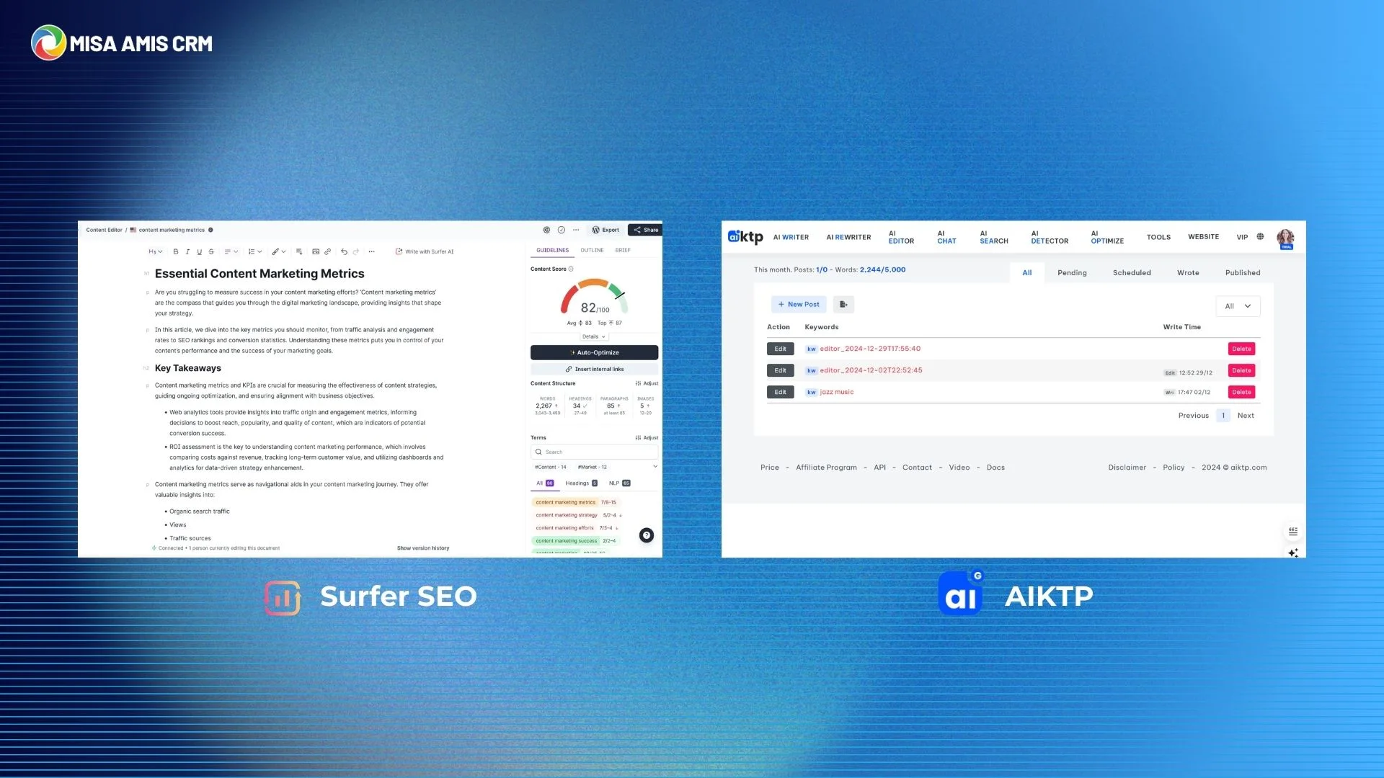Click Write with Surfer AI
This screenshot has height=778, width=1384.
(425, 252)
